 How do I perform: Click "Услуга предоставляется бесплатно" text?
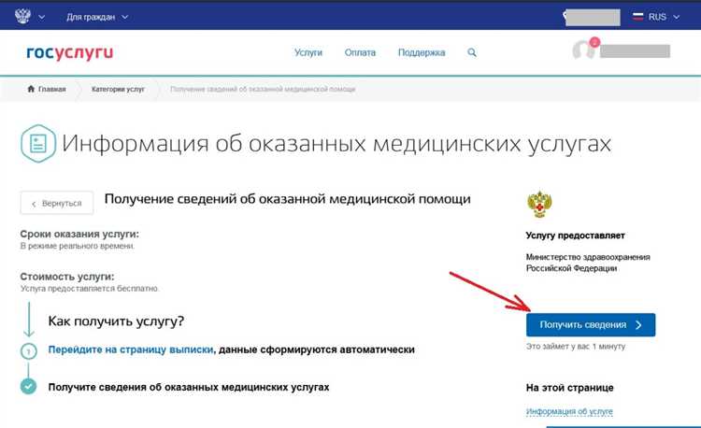(90, 289)
